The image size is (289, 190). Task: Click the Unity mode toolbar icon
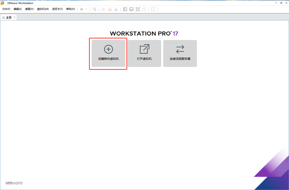(144, 9)
